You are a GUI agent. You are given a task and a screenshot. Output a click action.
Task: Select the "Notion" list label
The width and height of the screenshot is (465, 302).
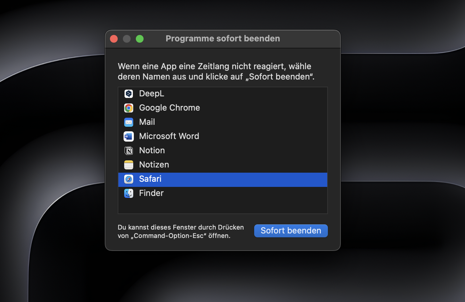[152, 150]
